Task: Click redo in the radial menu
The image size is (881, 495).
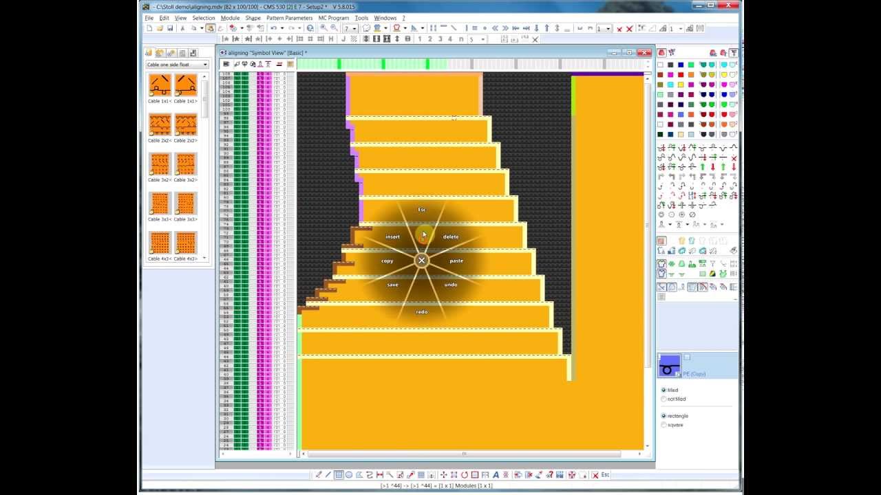Action: coord(422,311)
